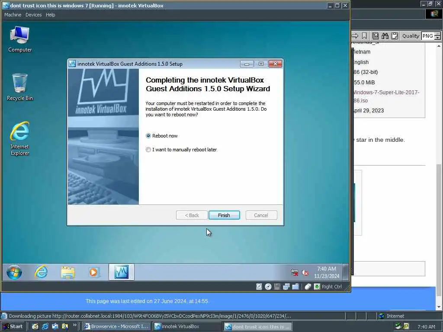
Task: Open the bookmarks page icon in toolbar
Action: (375, 36)
